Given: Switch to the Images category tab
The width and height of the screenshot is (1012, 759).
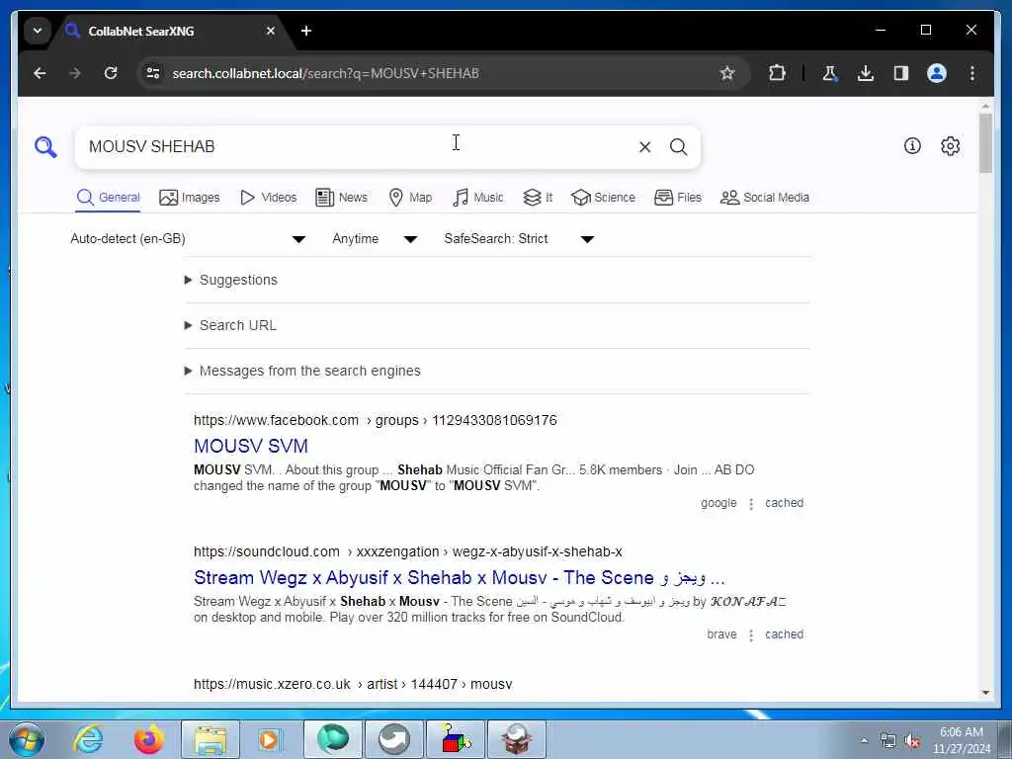Looking at the screenshot, I should pyautogui.click(x=190, y=198).
